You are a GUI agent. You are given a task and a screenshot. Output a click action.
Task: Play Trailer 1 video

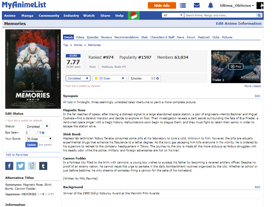(x=236, y=66)
